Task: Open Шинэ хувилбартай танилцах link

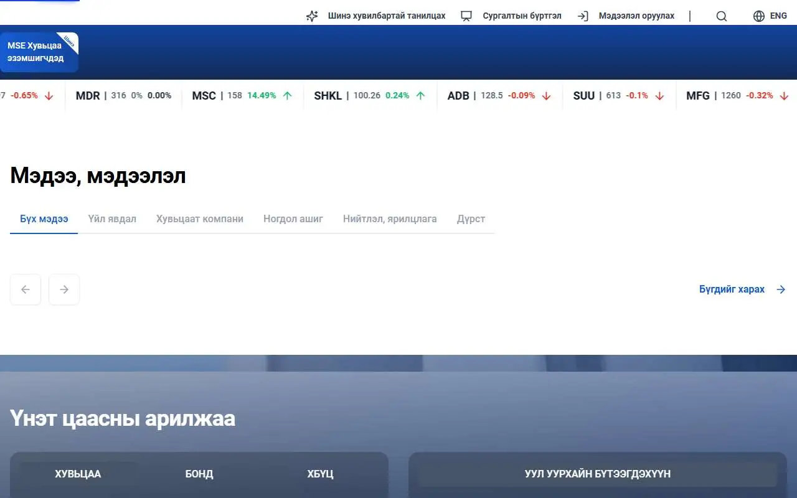Action: pyautogui.click(x=387, y=16)
